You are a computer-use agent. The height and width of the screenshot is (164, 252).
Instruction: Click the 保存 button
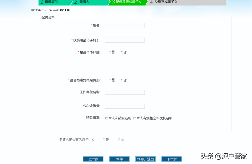pyautogui.click(x=120, y=159)
